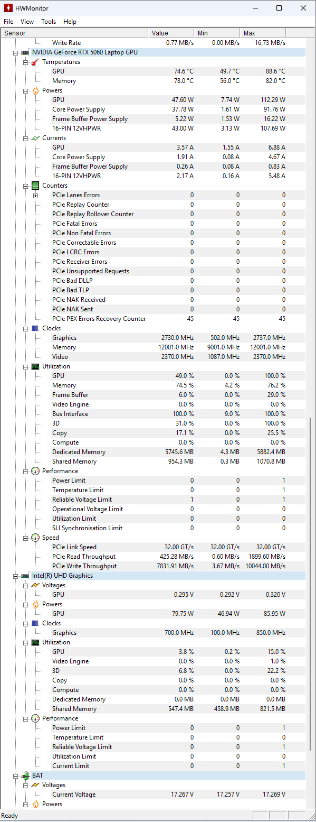Viewport: 316px width, 822px height.
Task: Click the Sensor column header
Action: (x=74, y=33)
